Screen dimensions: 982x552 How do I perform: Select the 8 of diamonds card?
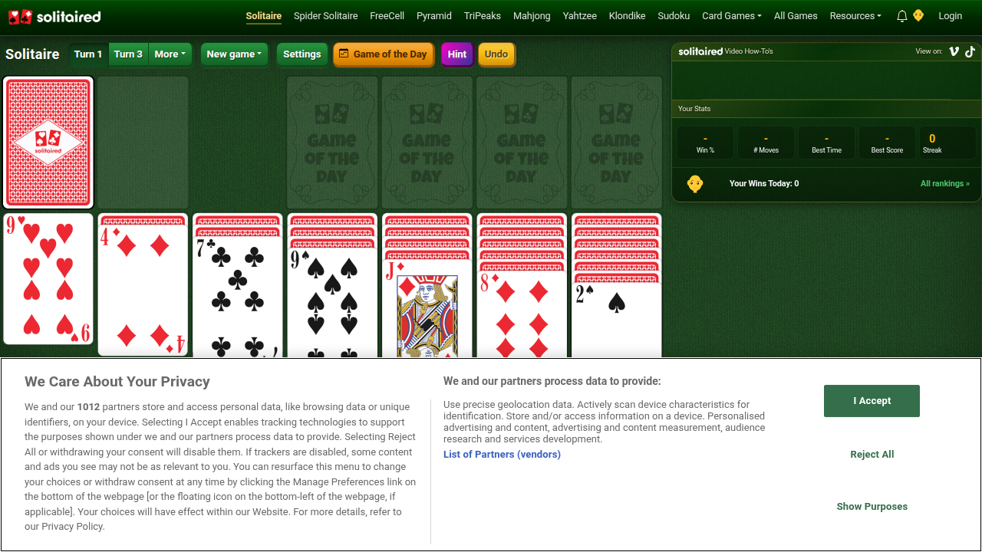tap(522, 314)
